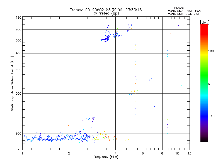Screen dimensions: 223x167
Task: Click the cyan point near 10.5 MHz, 230 km
Action: [x=182, y=86]
